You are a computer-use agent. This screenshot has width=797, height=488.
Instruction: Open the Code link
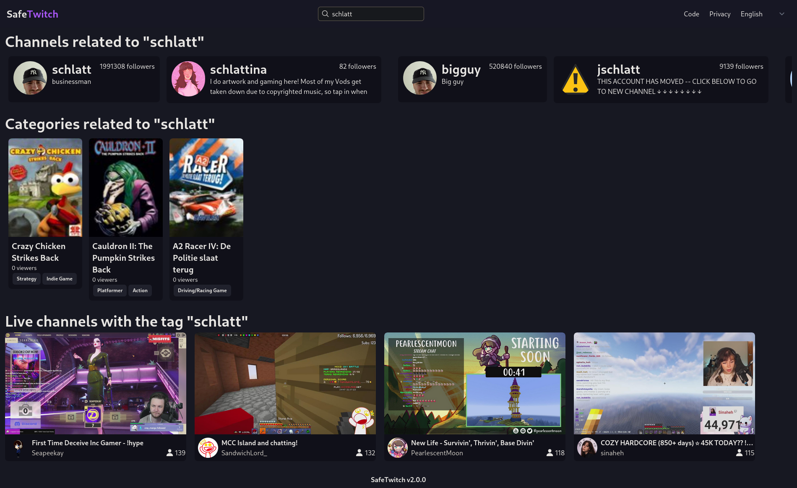click(x=691, y=14)
